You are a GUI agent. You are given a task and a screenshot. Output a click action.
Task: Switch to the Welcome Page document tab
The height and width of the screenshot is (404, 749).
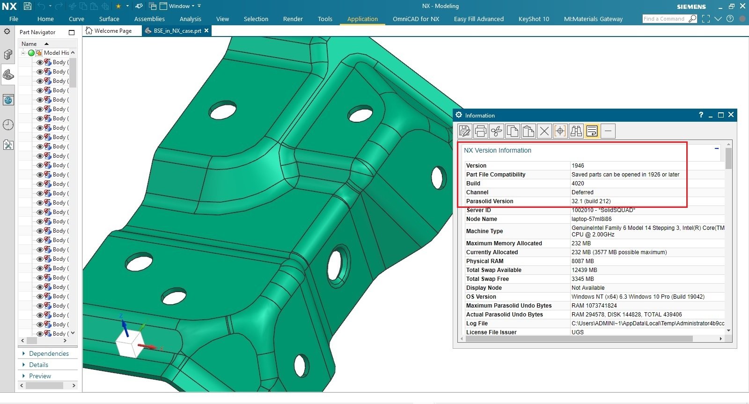pyautogui.click(x=113, y=30)
